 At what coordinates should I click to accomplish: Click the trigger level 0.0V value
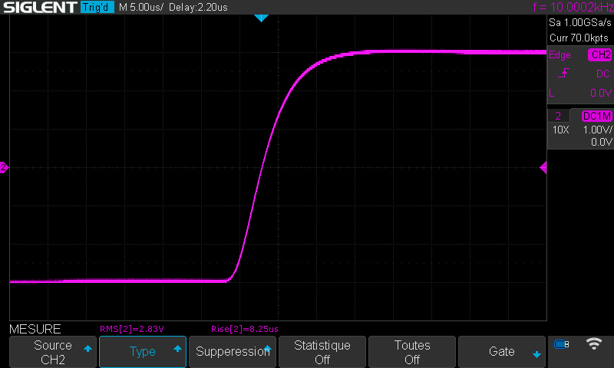601,93
